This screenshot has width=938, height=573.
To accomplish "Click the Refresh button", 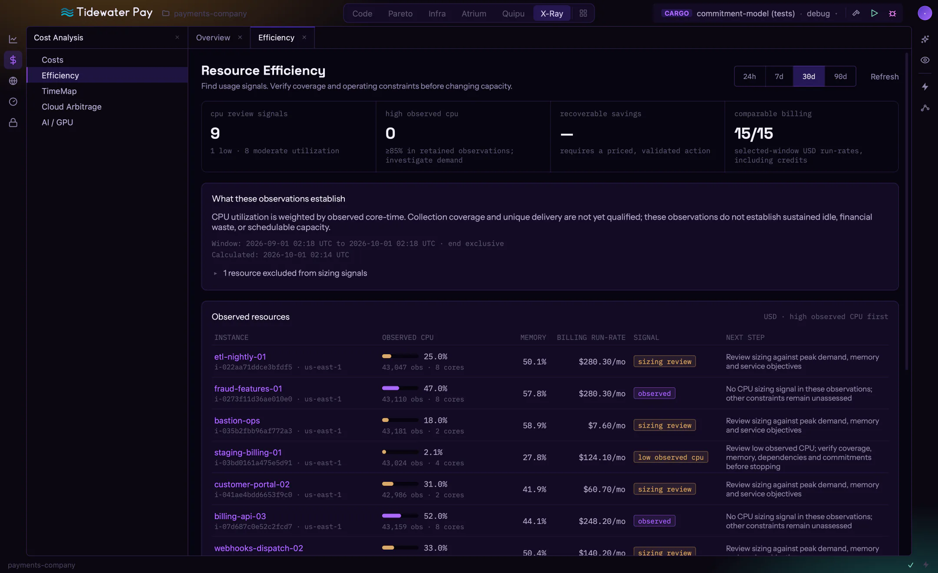I will [x=885, y=77].
